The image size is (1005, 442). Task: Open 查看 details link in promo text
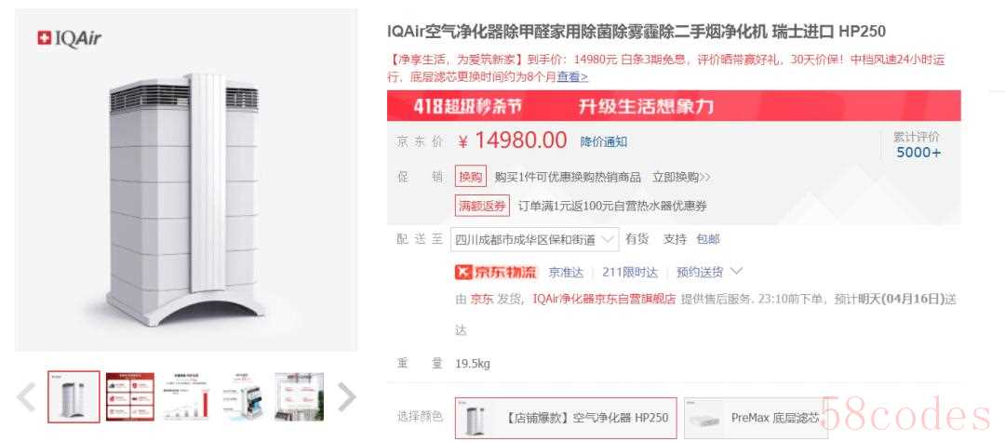pyautogui.click(x=572, y=77)
